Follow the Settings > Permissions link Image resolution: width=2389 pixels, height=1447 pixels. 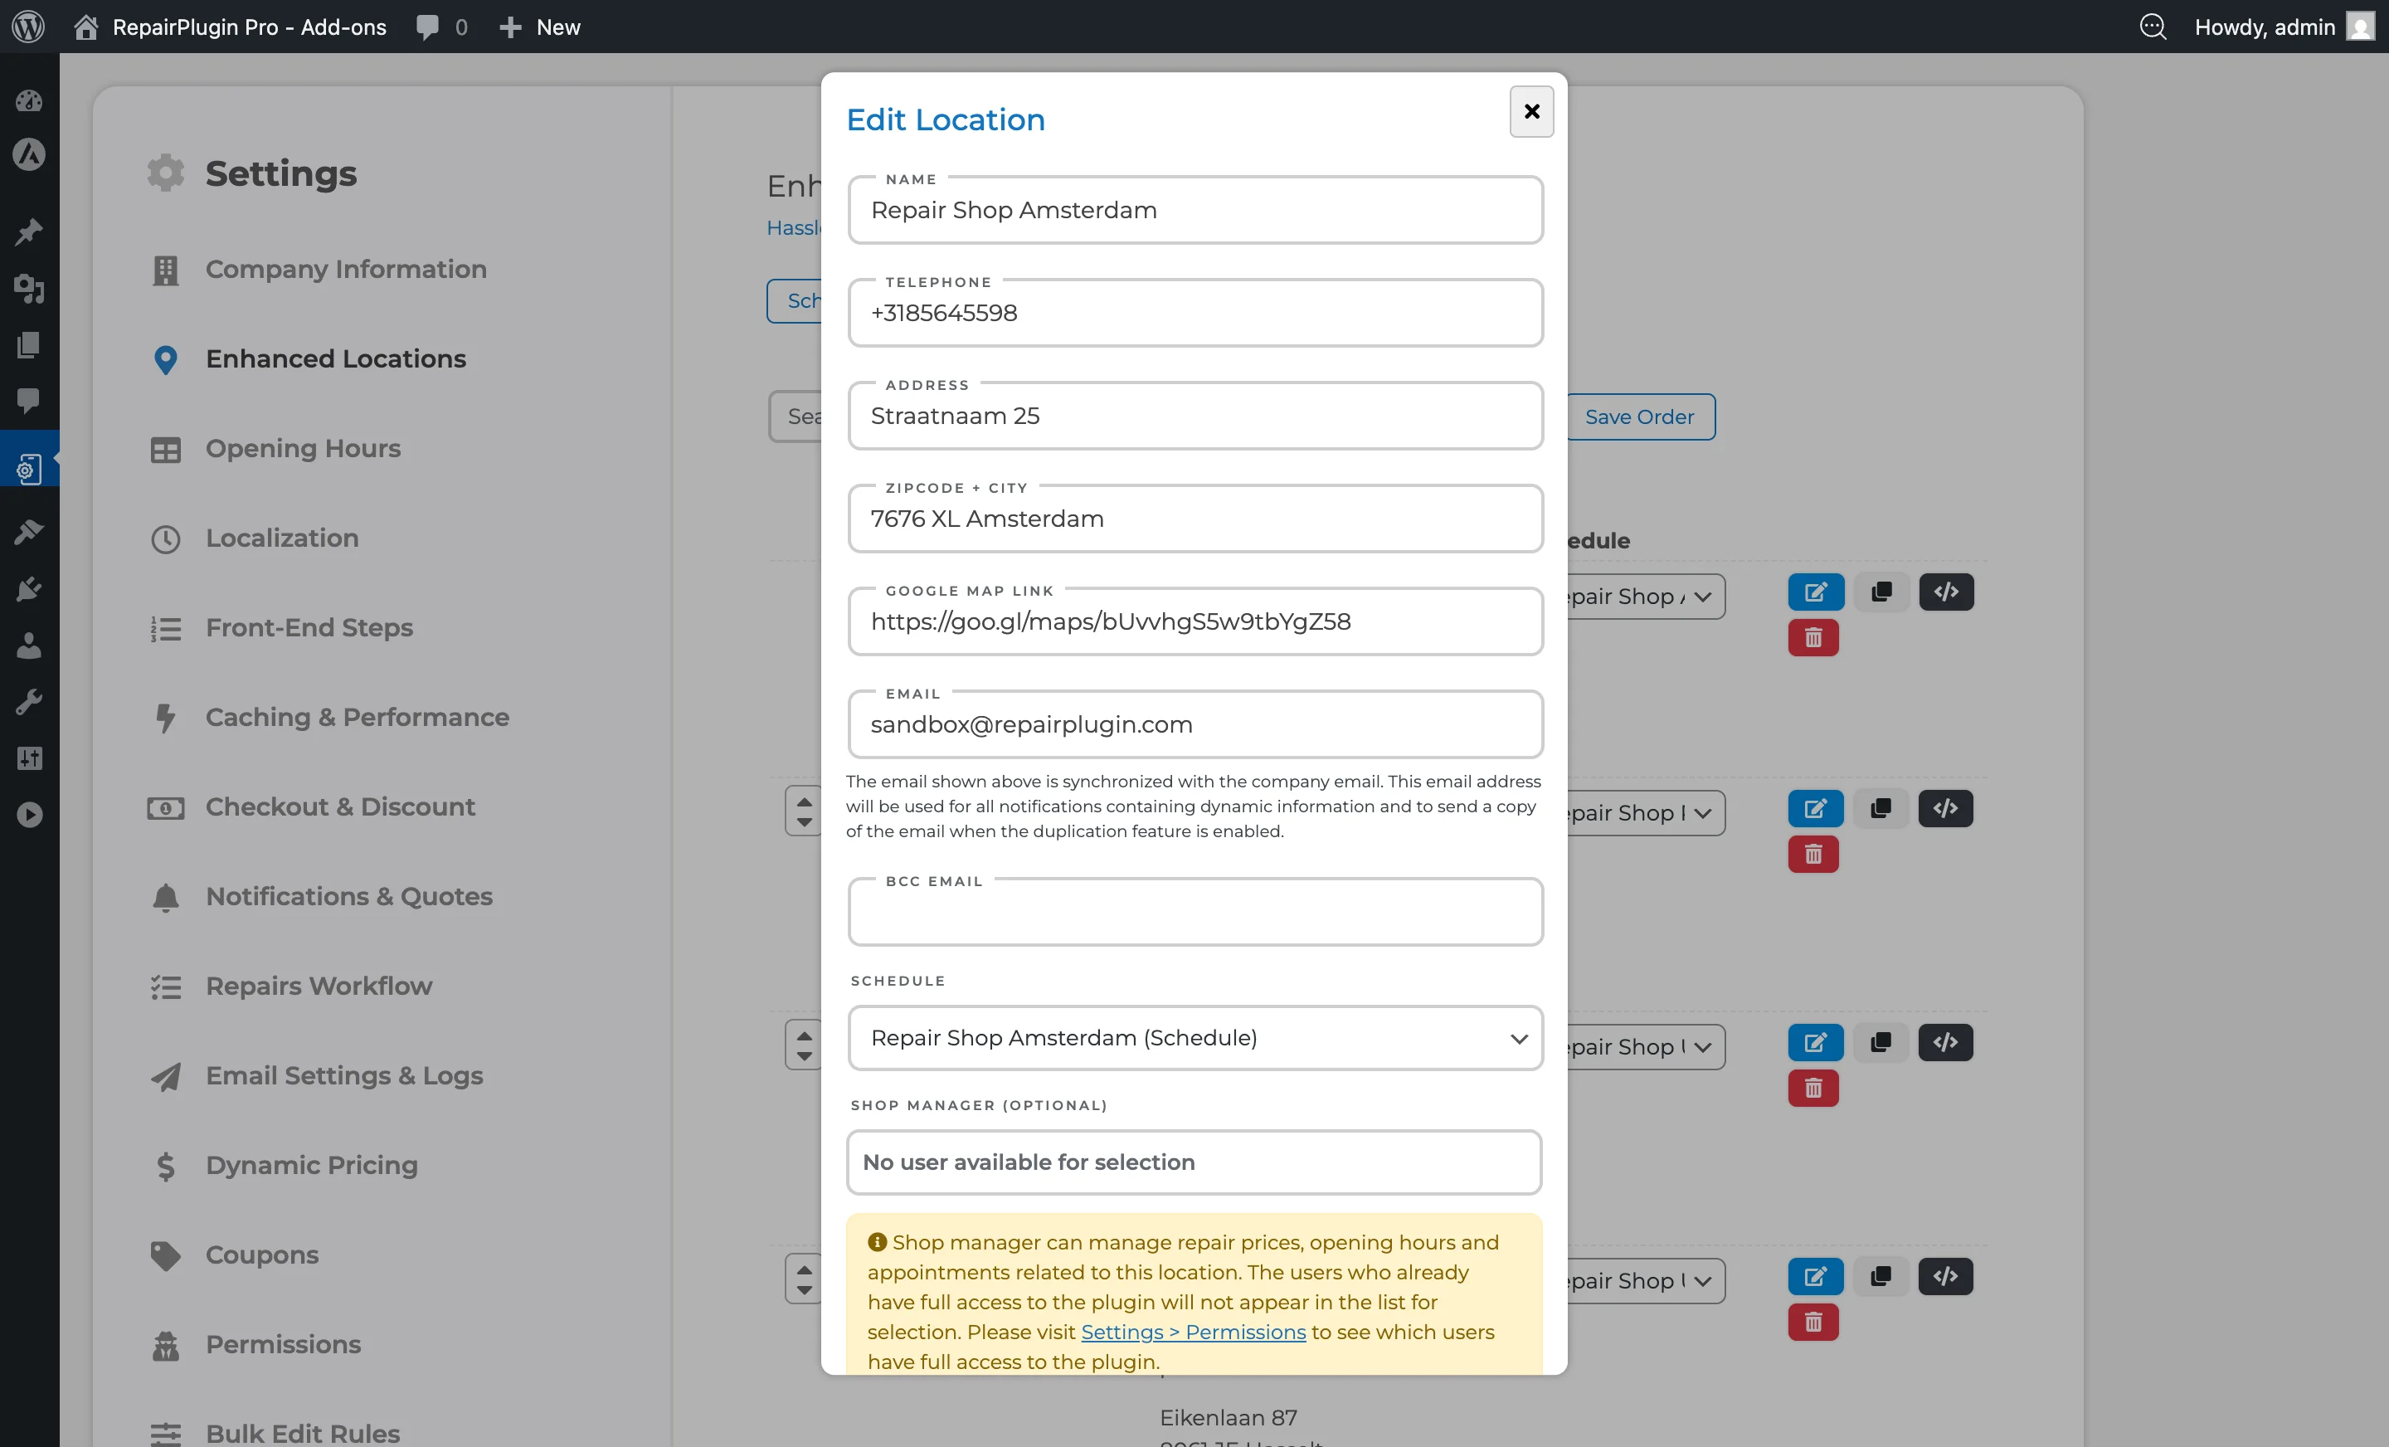tap(1193, 1332)
